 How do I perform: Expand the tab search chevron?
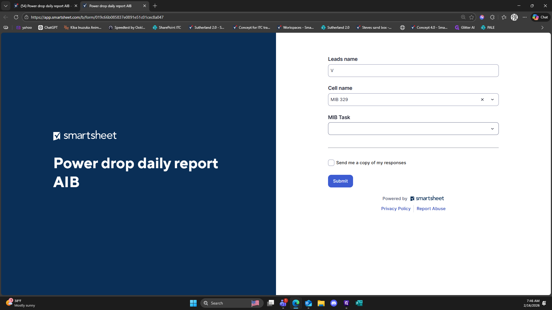[x=5, y=6]
